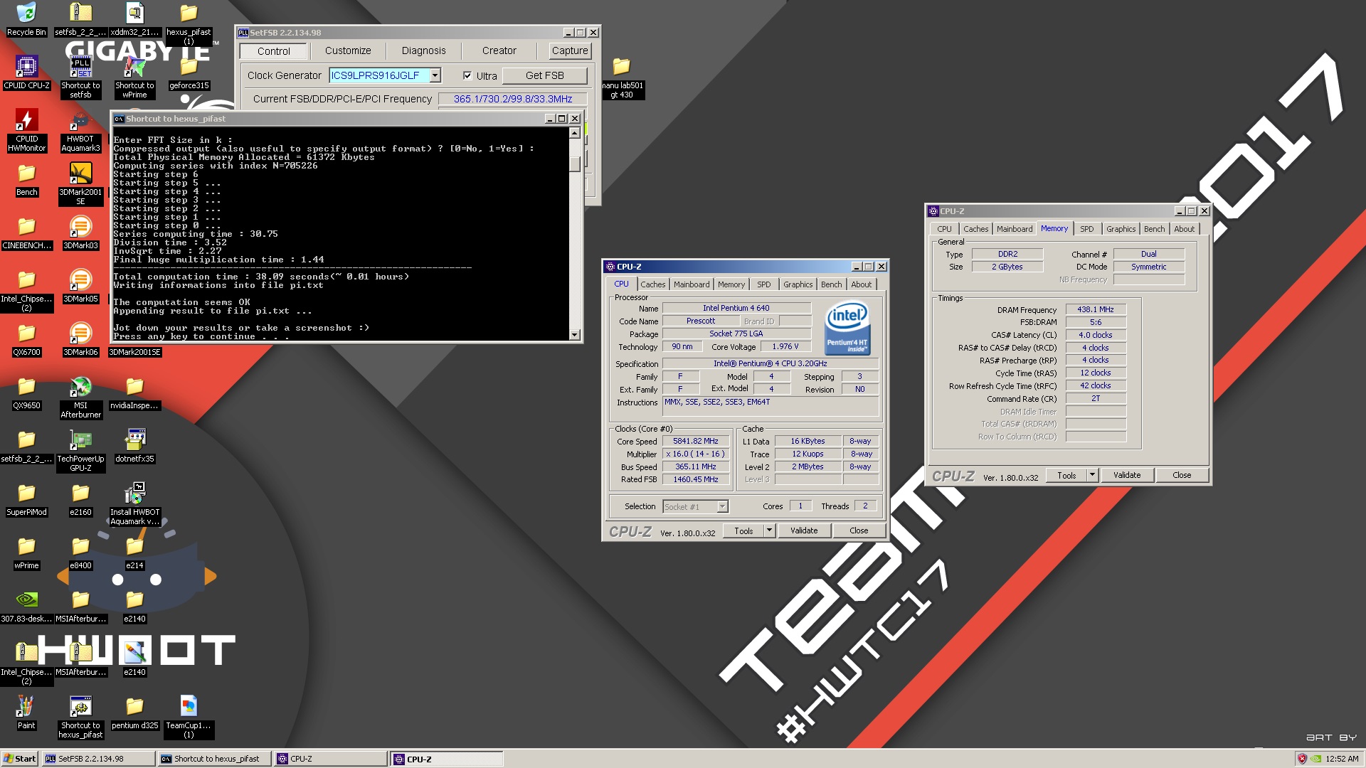Viewport: 1366px width, 768px height.
Task: Switch to Creator tab in SetFSB
Action: coord(499,50)
